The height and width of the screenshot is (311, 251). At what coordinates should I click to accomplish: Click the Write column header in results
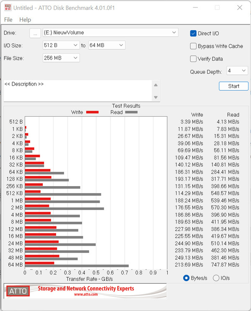pyautogui.click(x=197, y=115)
